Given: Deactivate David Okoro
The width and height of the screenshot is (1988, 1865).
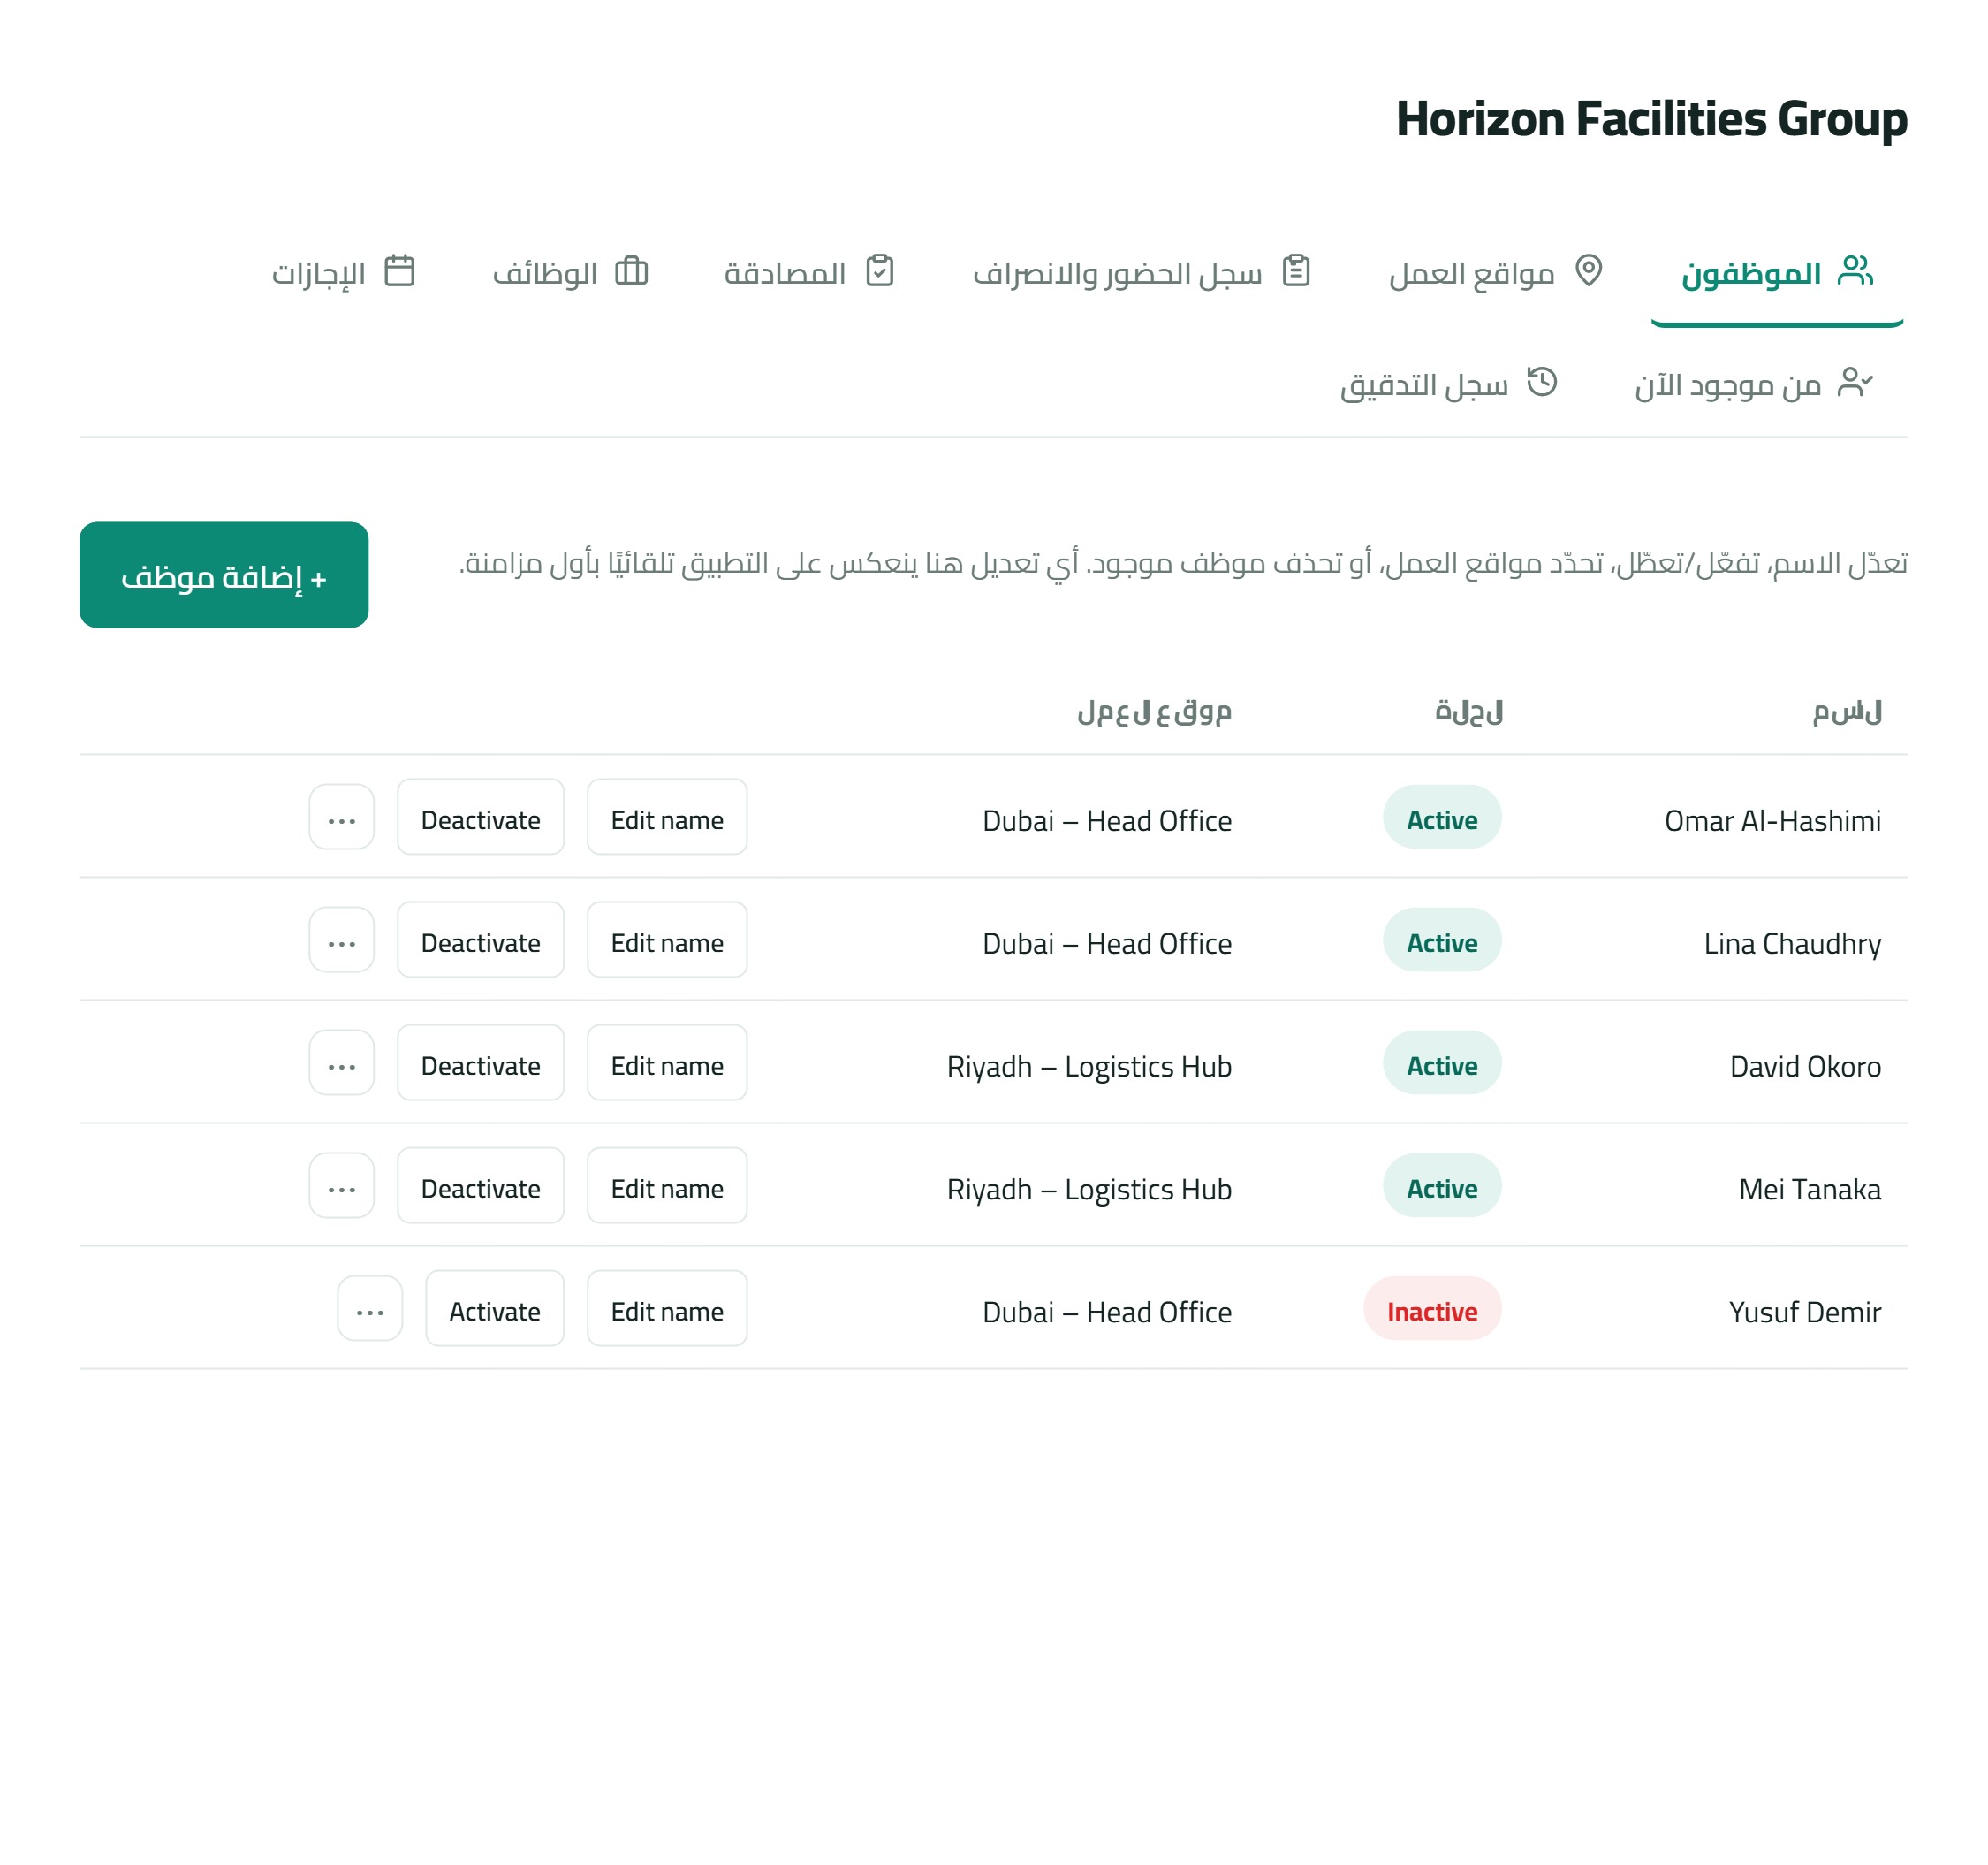Looking at the screenshot, I should (x=481, y=1063).
